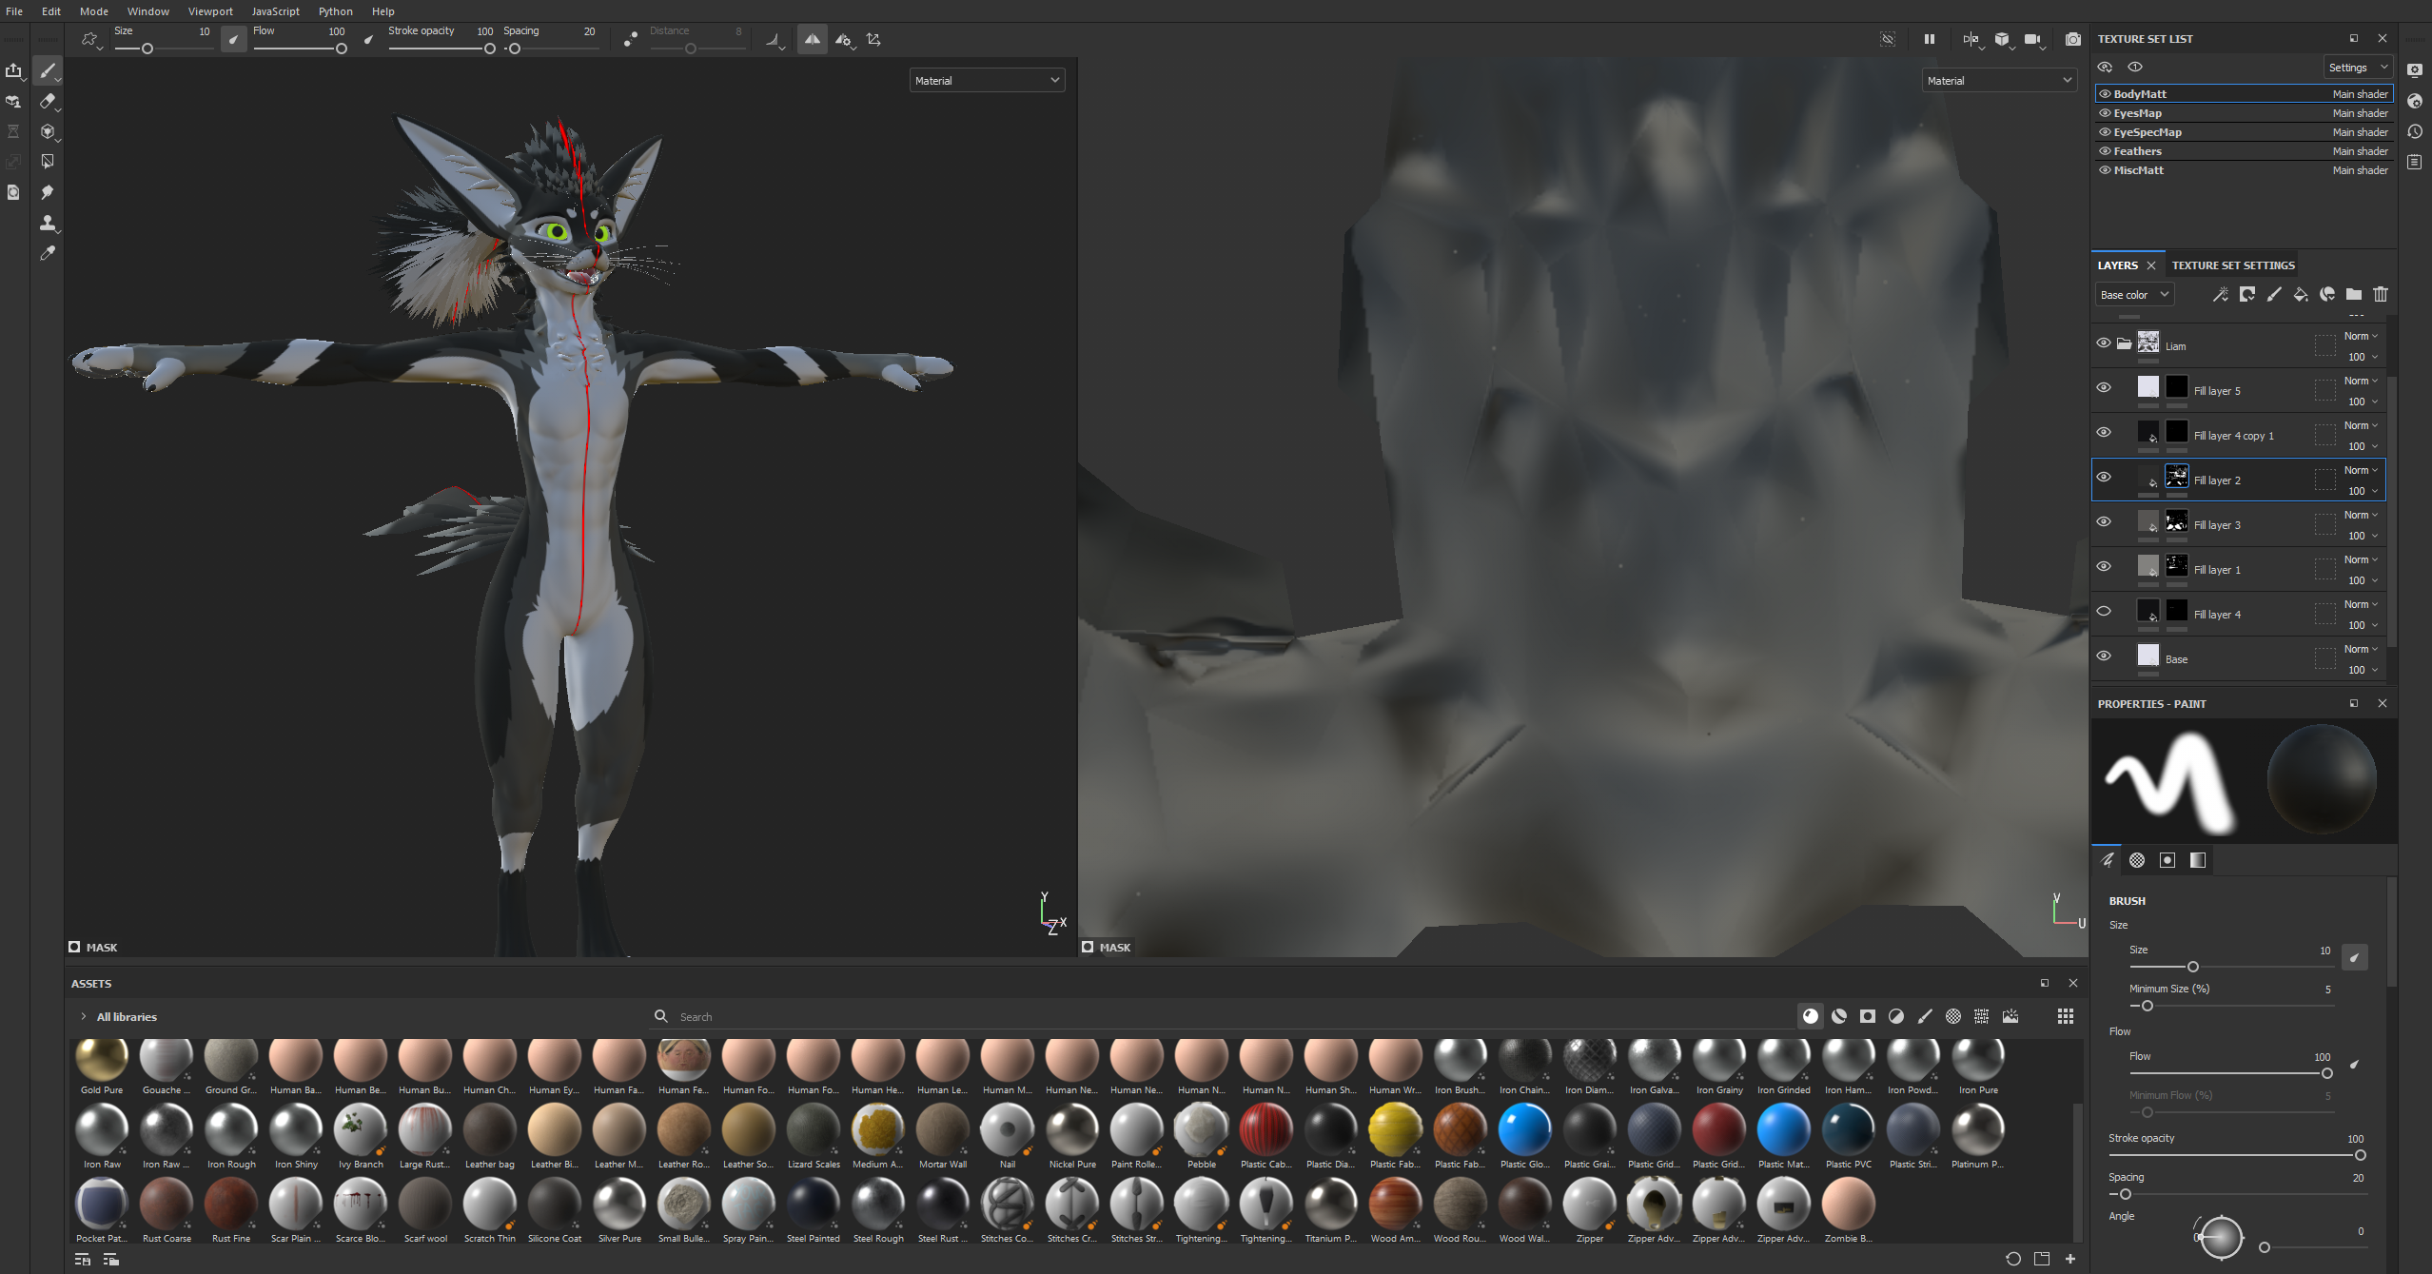
Task: Select Fill layer 1 in Layers
Action: coord(2239,569)
